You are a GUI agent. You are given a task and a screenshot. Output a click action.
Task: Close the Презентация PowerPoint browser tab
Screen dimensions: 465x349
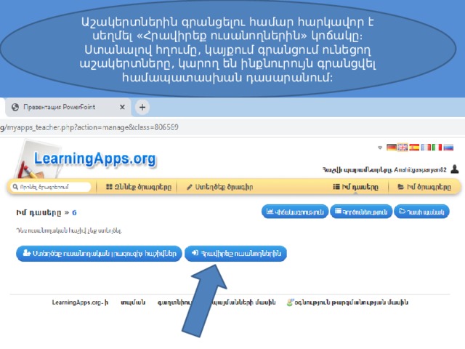click(122, 107)
